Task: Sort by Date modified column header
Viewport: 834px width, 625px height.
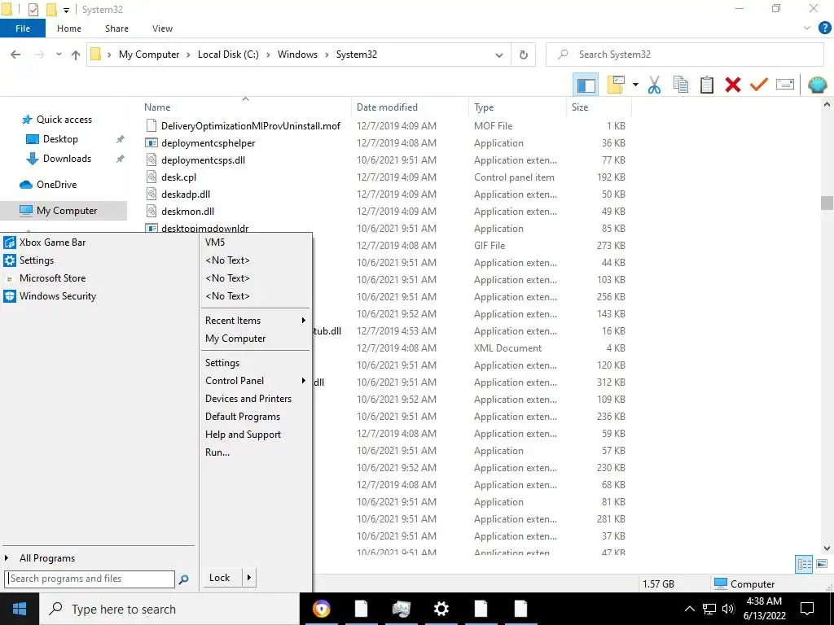Action: point(387,107)
